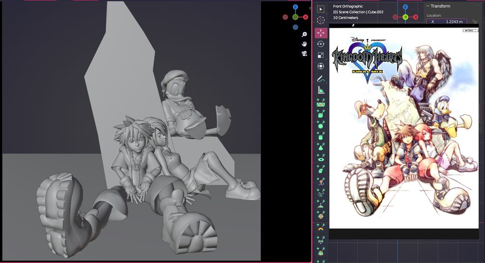Select the Rotate tool

point(321,44)
